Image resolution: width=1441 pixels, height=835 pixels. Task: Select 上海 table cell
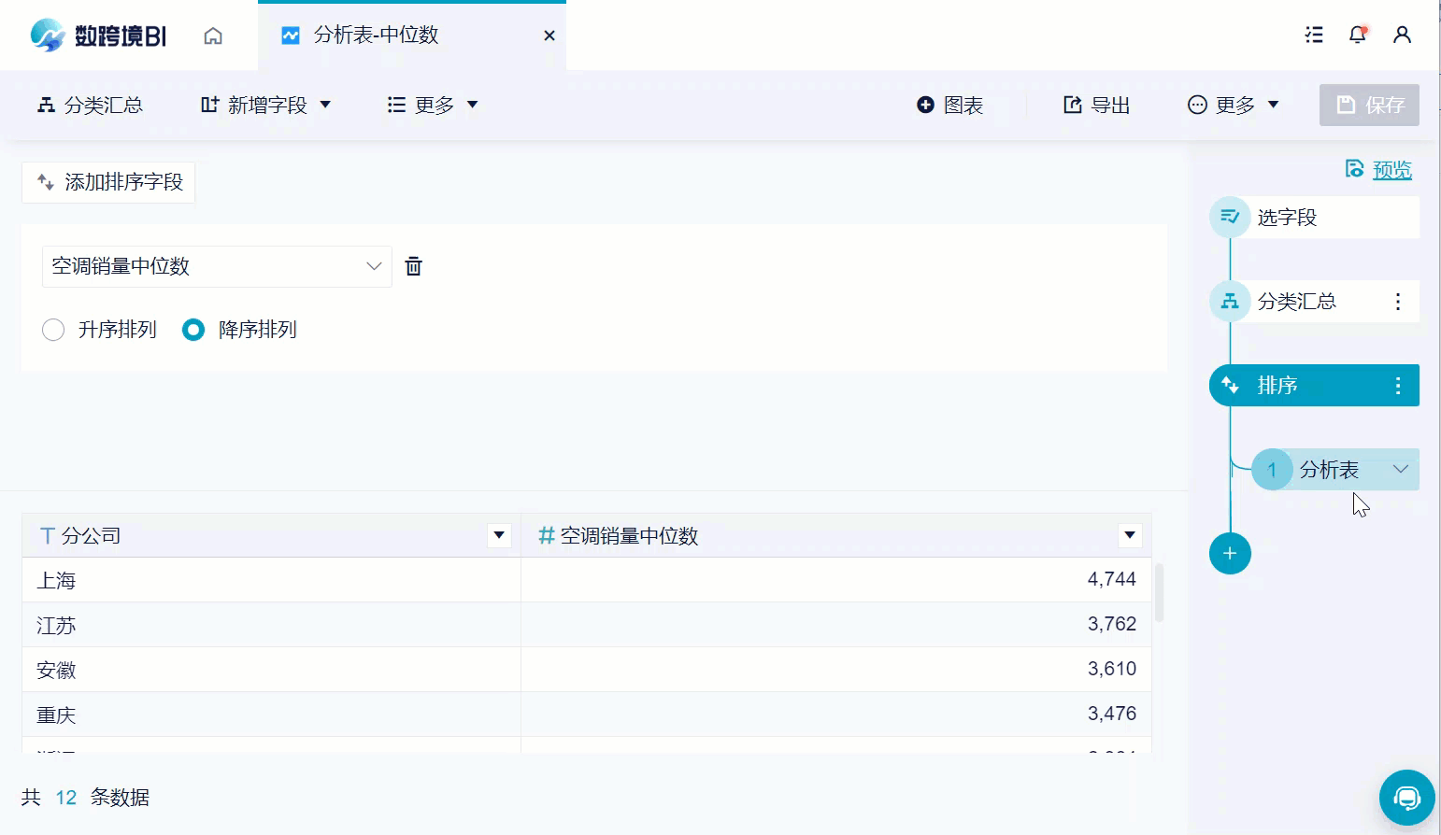pos(271,580)
